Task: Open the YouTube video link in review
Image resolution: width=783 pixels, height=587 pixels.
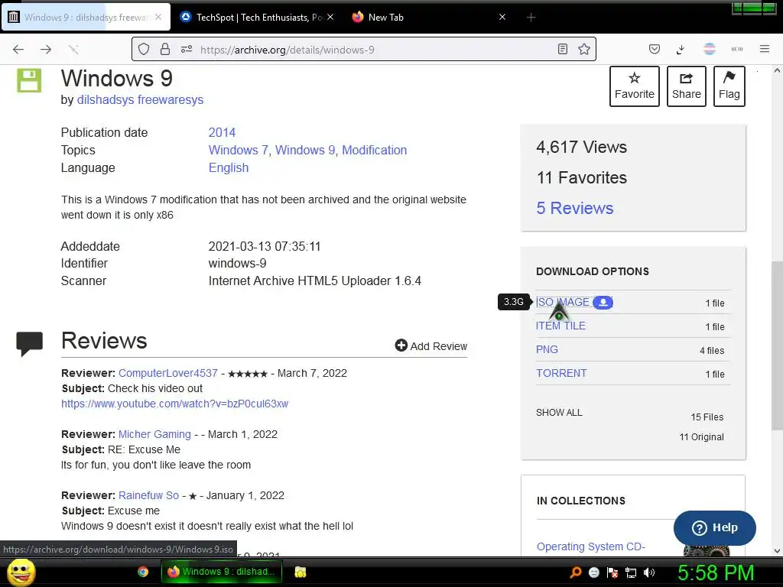Action: click(175, 404)
